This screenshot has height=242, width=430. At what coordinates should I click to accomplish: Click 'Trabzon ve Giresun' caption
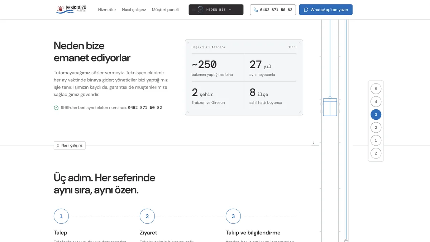[x=208, y=103]
